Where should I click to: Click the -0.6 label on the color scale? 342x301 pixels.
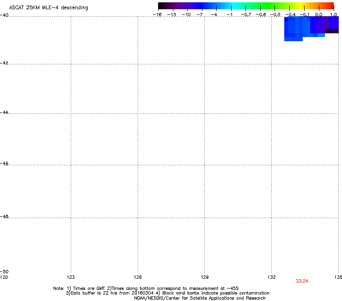pyautogui.click(x=261, y=15)
